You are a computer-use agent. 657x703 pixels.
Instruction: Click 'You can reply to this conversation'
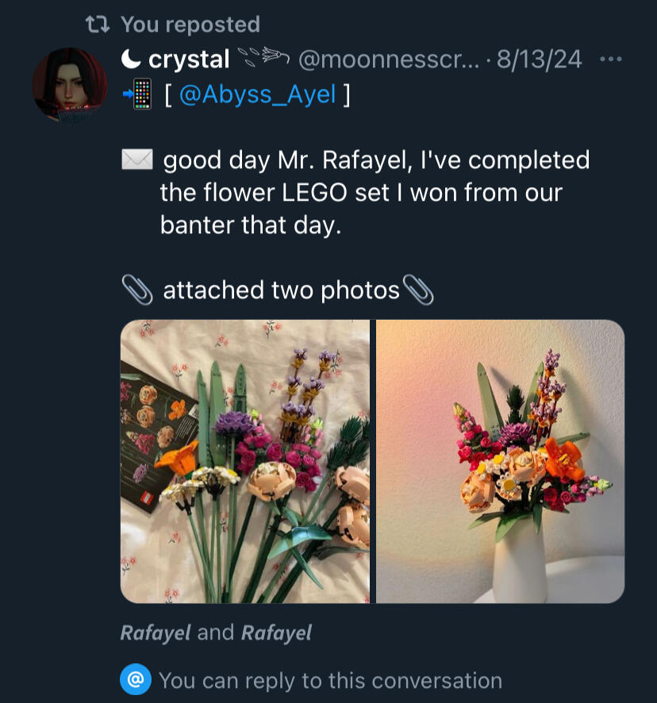pyautogui.click(x=330, y=680)
